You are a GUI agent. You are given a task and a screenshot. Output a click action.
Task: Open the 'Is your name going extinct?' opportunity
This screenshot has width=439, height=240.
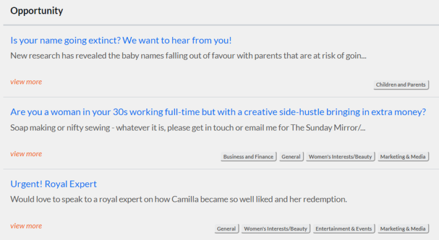pyautogui.click(x=121, y=40)
